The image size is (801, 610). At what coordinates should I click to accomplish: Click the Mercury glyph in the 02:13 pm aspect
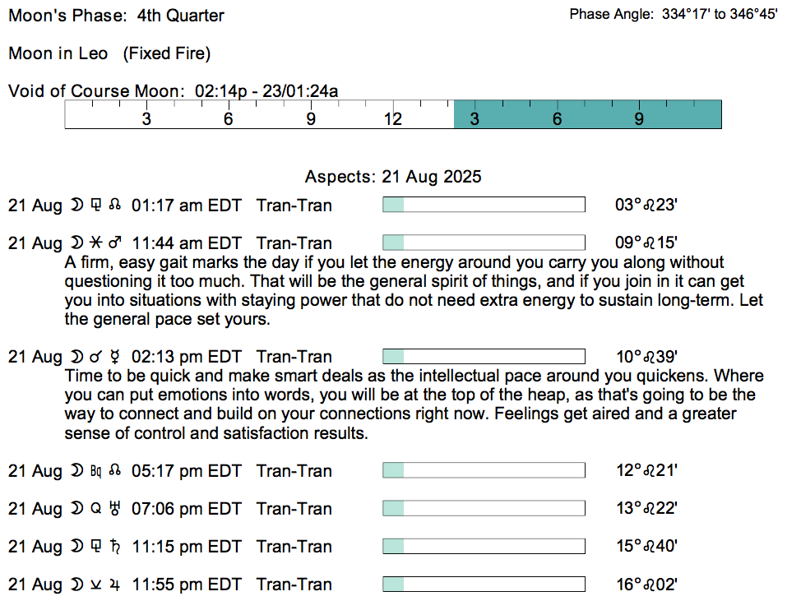pyautogui.click(x=116, y=357)
